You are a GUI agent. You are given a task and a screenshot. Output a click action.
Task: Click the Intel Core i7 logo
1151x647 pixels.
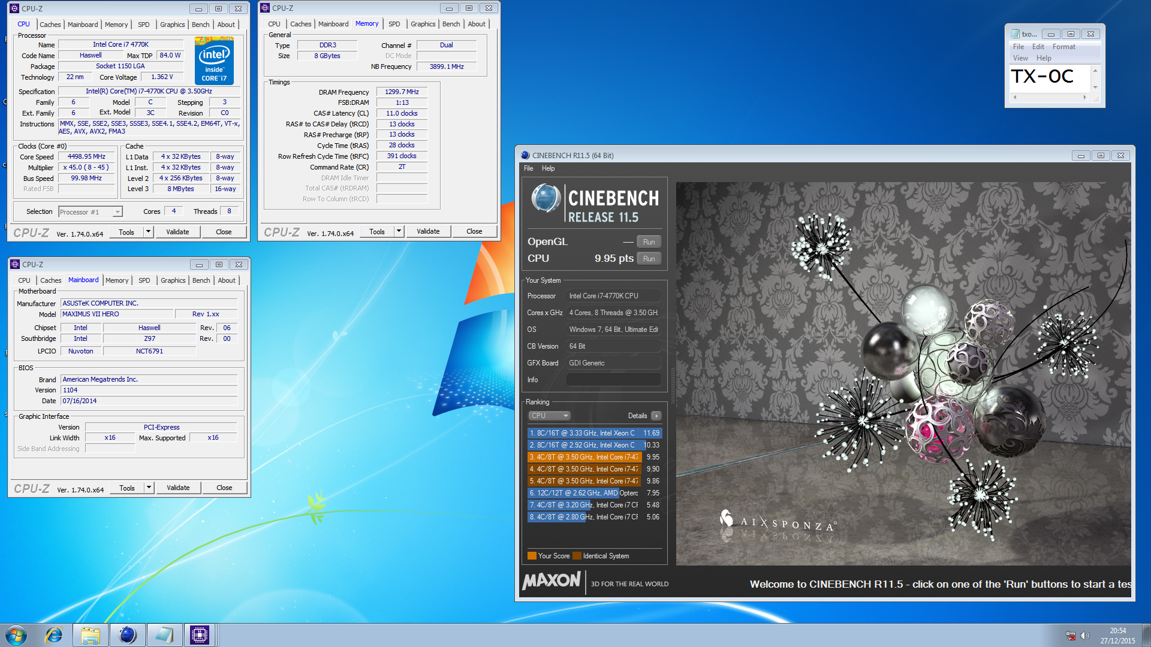pos(214,61)
